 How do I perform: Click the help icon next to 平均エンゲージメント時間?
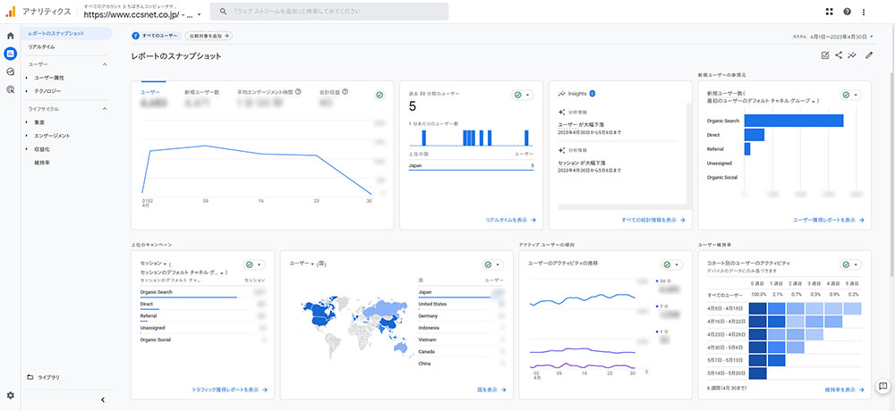[x=298, y=91]
